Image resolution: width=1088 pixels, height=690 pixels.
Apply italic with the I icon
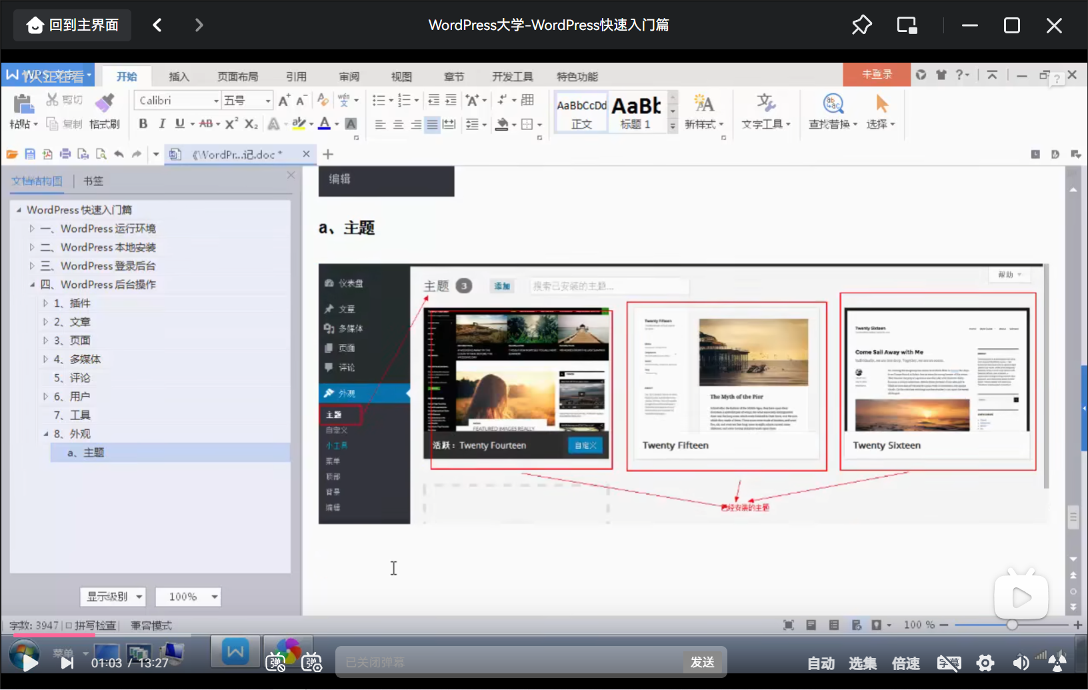pyautogui.click(x=161, y=124)
